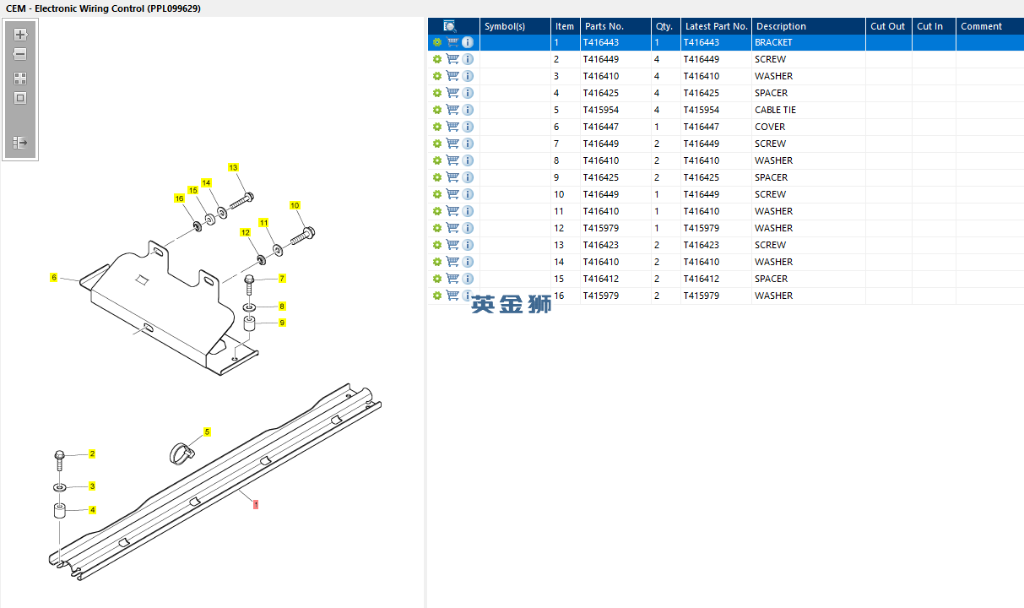Zoom in on the parts diagram

(20, 35)
